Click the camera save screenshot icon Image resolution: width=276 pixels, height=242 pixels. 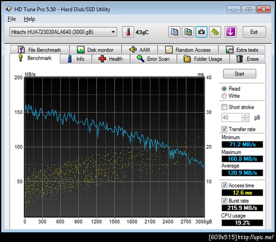[x=201, y=32]
